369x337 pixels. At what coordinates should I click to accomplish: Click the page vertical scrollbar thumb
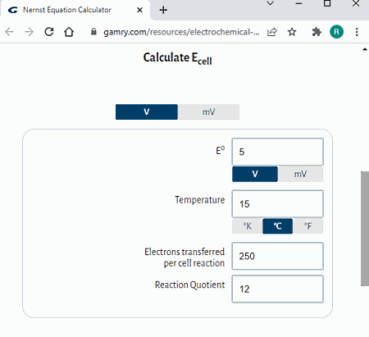[x=365, y=229]
